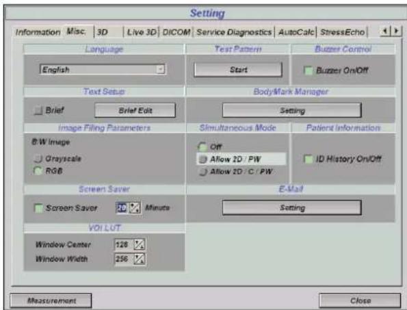Open the E-Mail Setting button
The height and width of the screenshot is (310, 407).
coord(292,207)
